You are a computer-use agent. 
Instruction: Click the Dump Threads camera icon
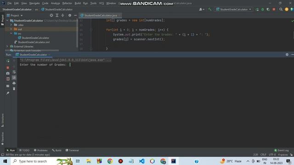pos(8,73)
